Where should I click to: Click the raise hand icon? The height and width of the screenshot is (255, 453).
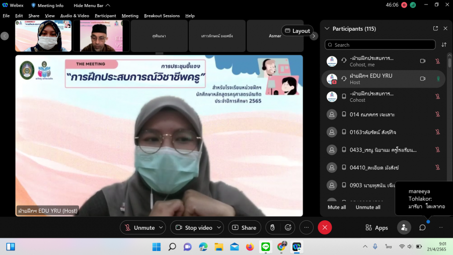(272, 228)
